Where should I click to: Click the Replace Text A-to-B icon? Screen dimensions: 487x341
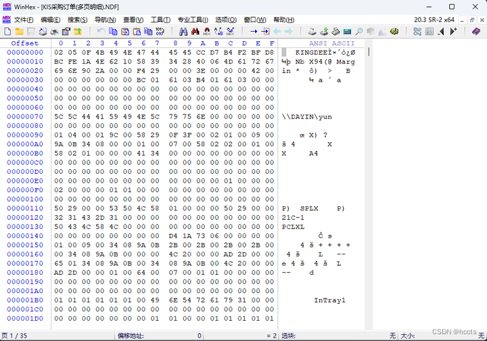pos(218,31)
